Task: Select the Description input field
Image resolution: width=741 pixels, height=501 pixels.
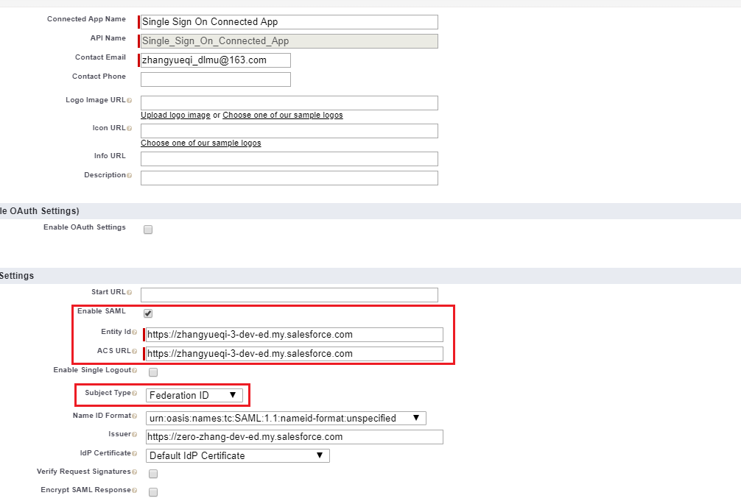Action: pos(289,178)
